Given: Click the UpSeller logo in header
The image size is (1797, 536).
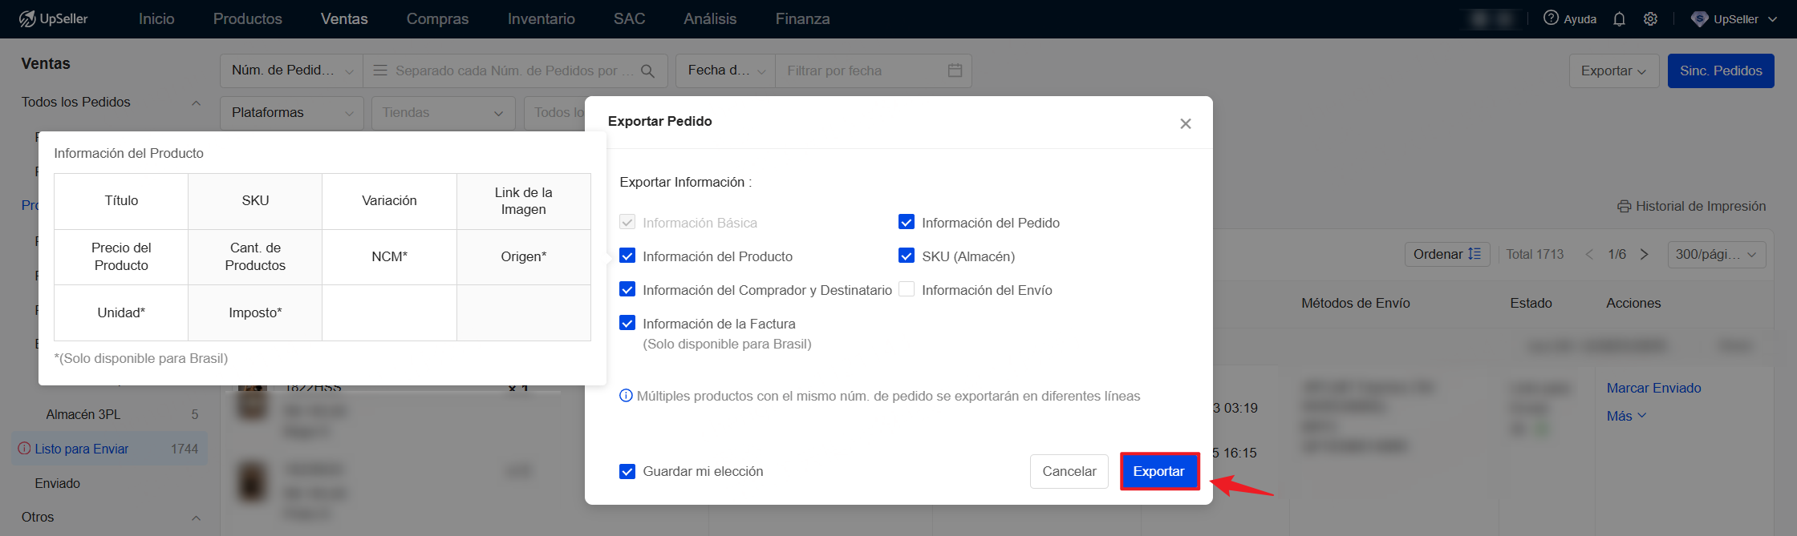Looking at the screenshot, I should coord(54,18).
